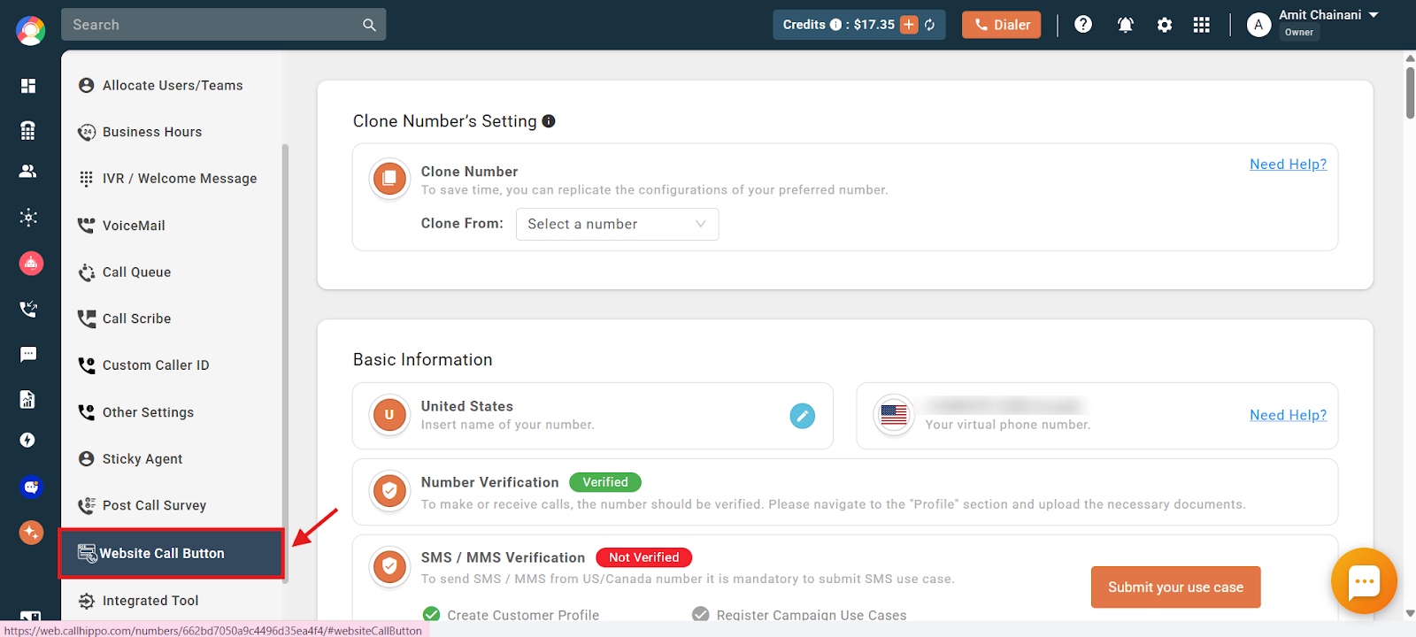The width and height of the screenshot is (1416, 637).
Task: Open the Clone From number dropdown
Action: pyautogui.click(x=617, y=224)
